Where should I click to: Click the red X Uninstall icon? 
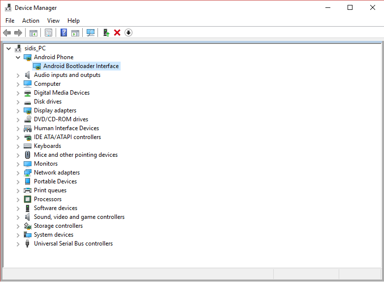(x=117, y=33)
